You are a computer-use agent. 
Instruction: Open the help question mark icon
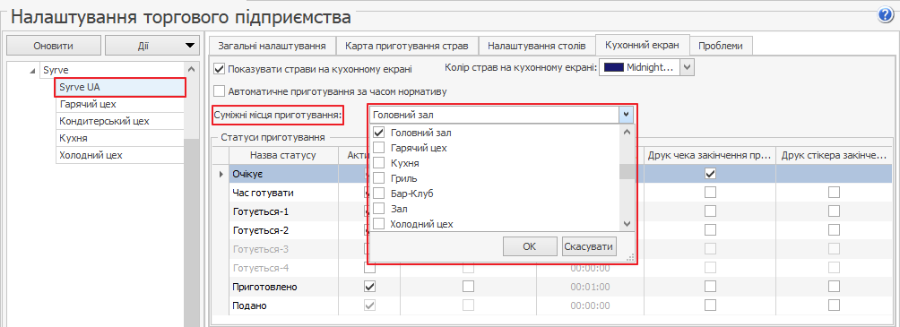tap(886, 15)
